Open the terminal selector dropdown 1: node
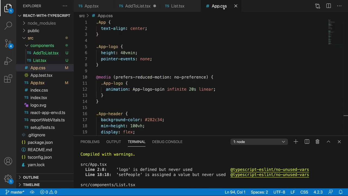The width and height of the screenshot is (348, 196). [x=259, y=142]
